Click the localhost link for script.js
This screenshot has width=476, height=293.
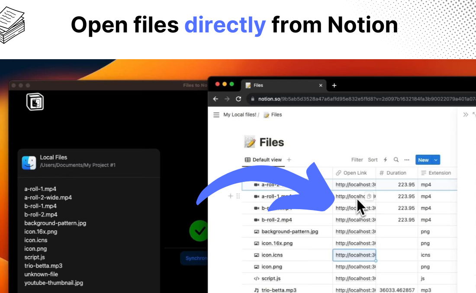click(355, 278)
